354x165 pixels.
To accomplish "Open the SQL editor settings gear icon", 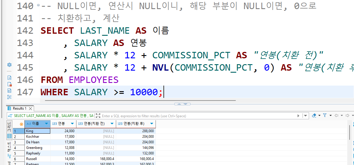I will [9, 65].
